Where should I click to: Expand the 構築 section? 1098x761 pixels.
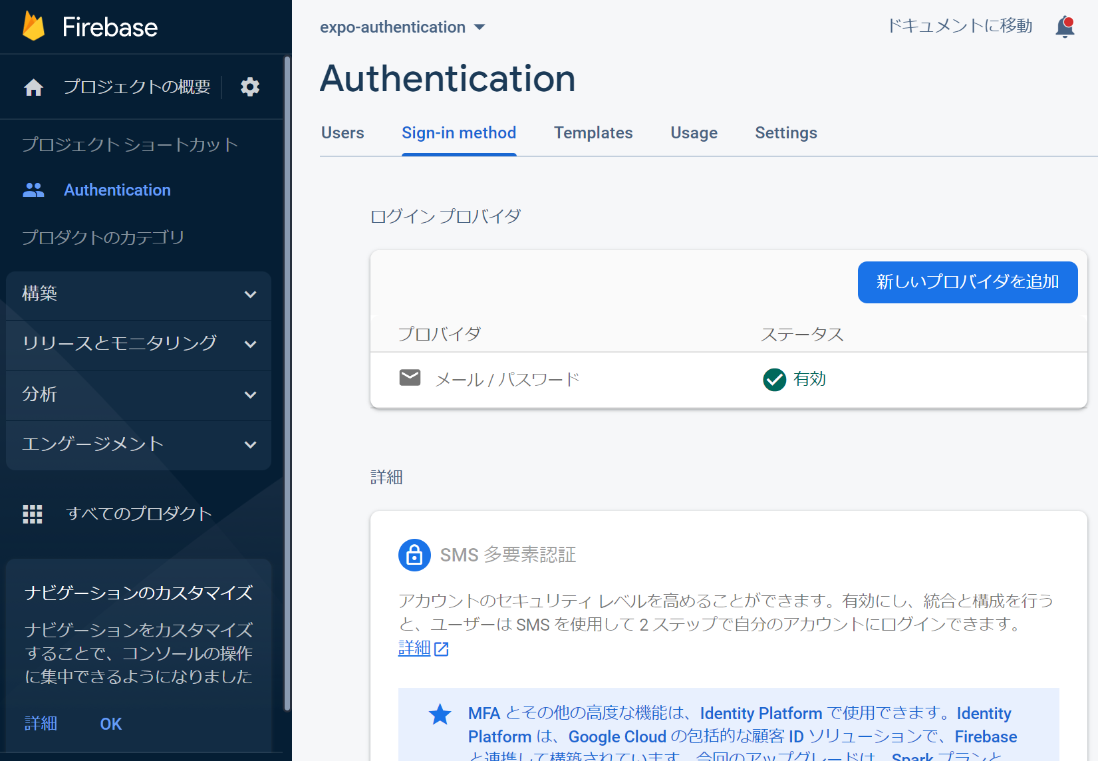138,295
